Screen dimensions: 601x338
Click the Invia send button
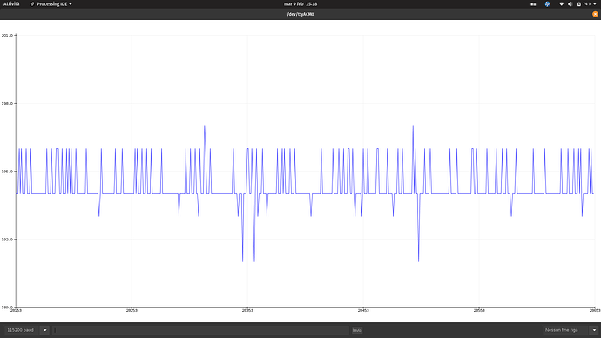pos(357,330)
